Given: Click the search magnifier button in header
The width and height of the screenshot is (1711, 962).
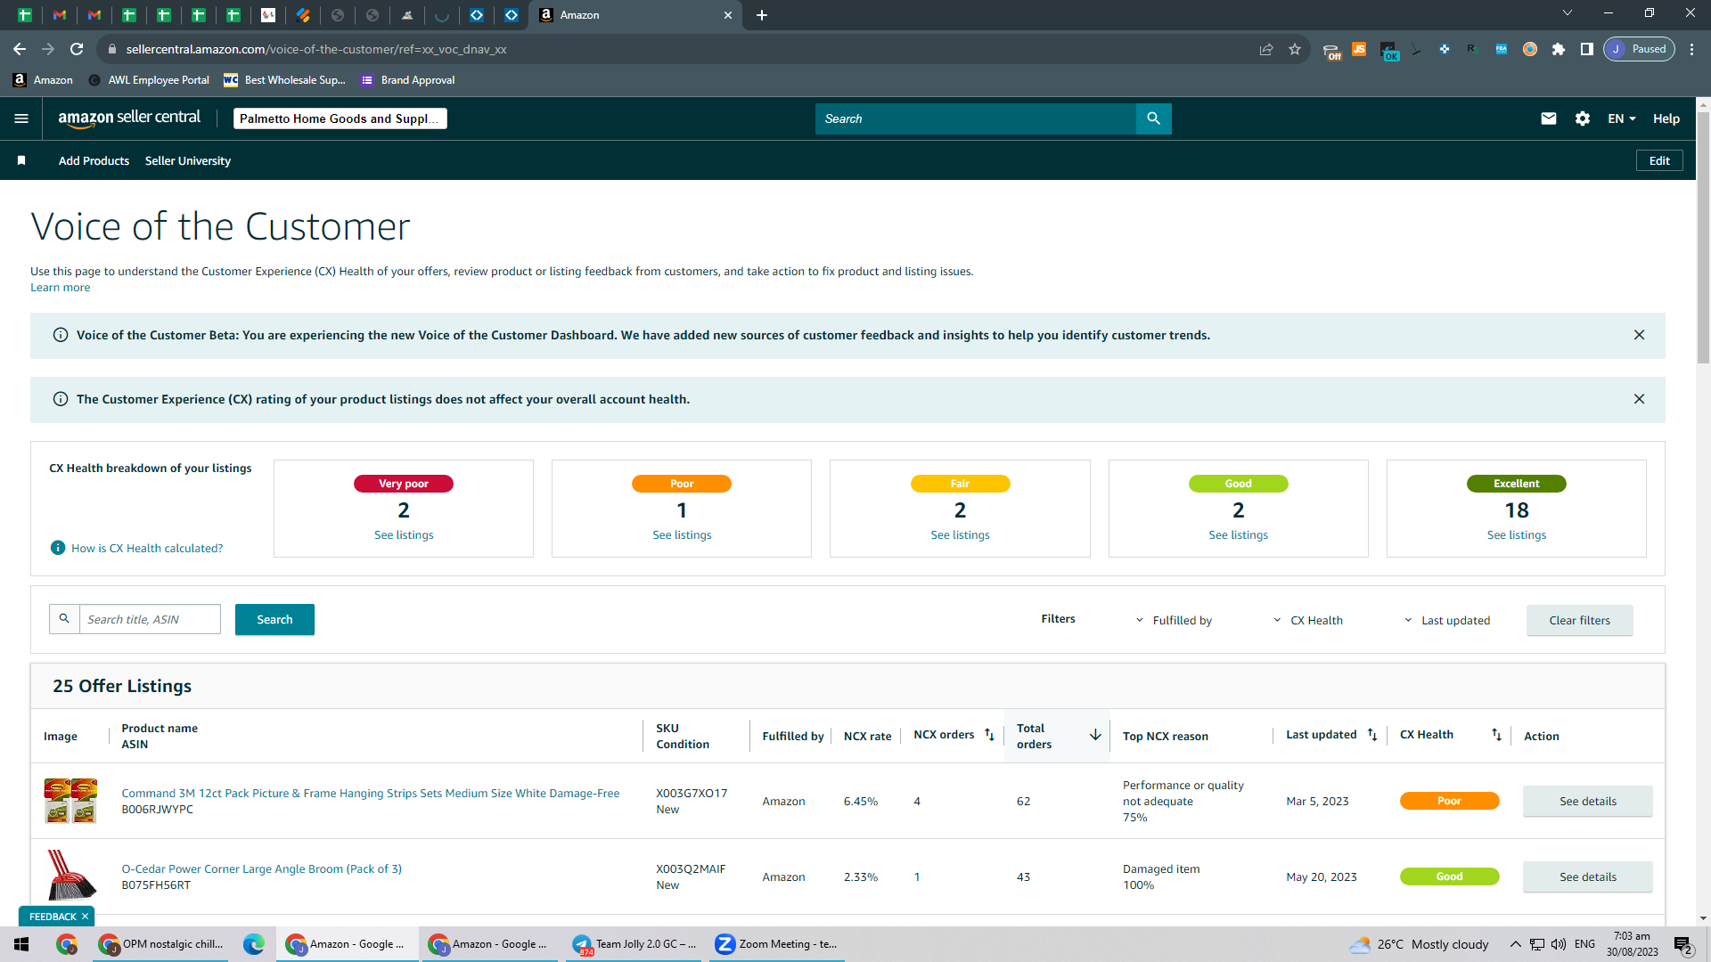Looking at the screenshot, I should 1153,118.
